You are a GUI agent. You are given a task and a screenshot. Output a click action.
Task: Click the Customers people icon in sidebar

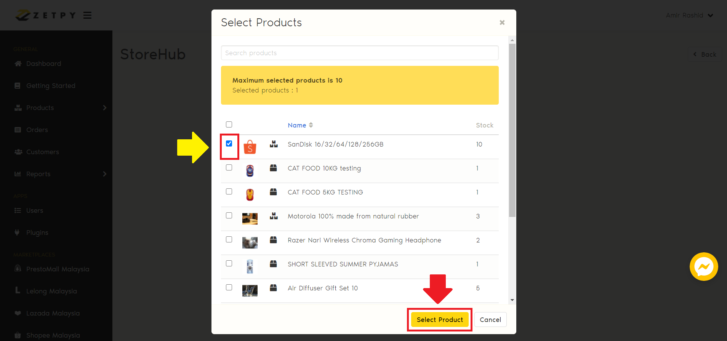[18, 152]
